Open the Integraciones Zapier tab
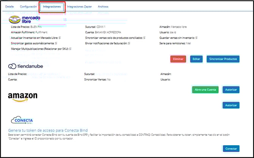The width and height of the screenshot is (254, 158). tap(79, 7)
